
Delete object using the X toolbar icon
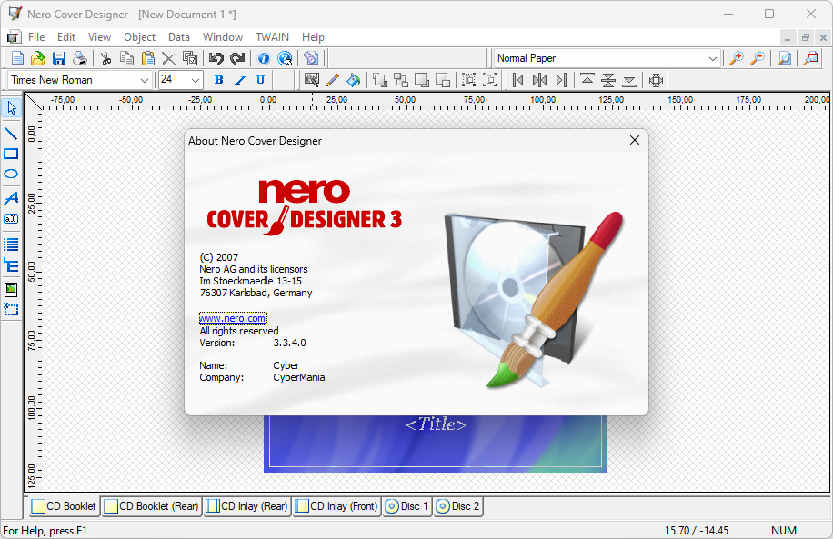pos(168,58)
